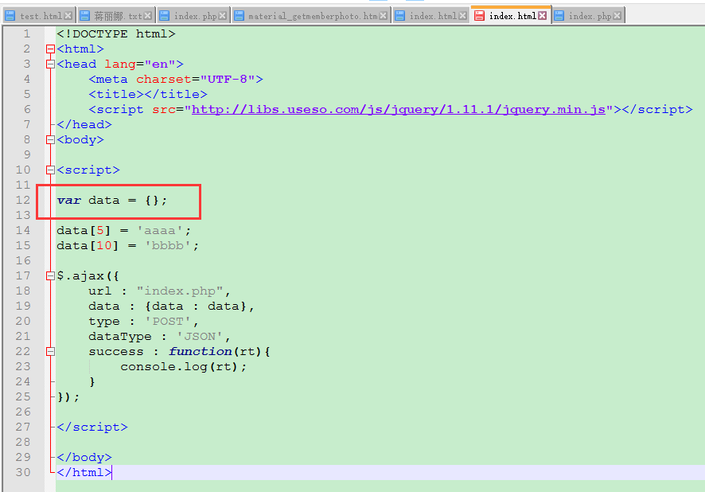
Task: Click the <title></title> tag
Action: coord(148,95)
